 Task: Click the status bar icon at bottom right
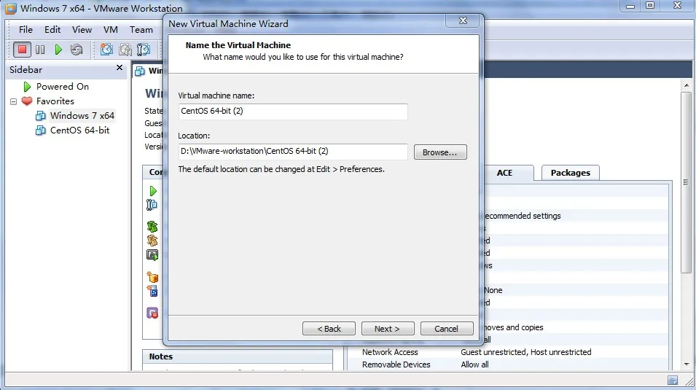(x=673, y=381)
